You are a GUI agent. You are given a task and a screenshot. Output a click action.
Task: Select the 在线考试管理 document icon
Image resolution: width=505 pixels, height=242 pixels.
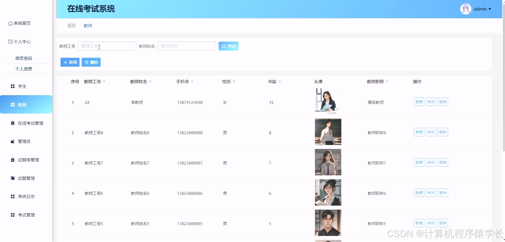tap(12, 123)
